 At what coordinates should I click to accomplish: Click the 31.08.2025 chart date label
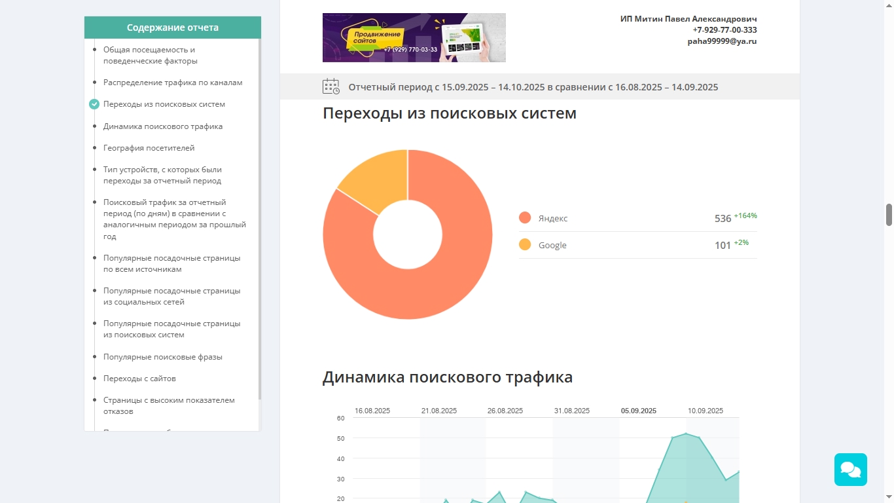coord(572,411)
